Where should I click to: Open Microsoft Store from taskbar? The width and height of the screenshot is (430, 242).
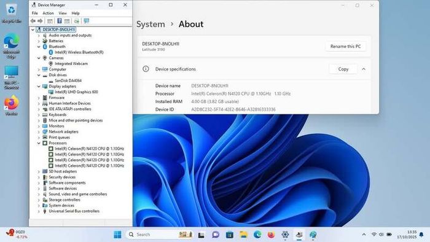(230, 235)
